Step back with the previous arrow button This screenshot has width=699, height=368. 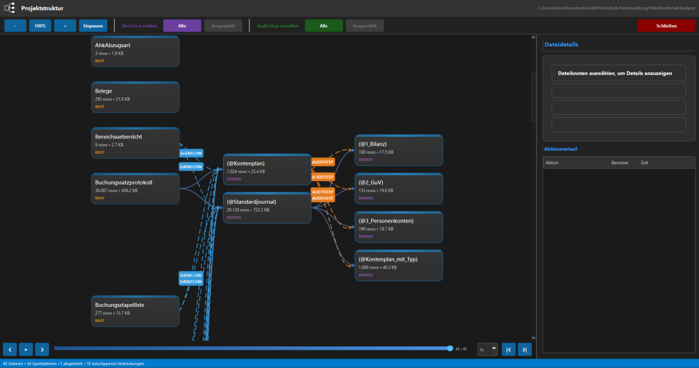10,349
